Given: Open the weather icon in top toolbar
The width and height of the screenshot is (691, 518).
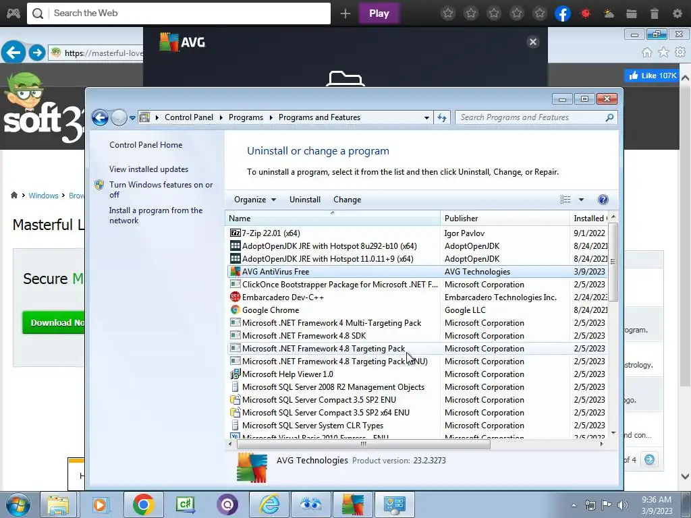Looking at the screenshot, I should click(609, 13).
